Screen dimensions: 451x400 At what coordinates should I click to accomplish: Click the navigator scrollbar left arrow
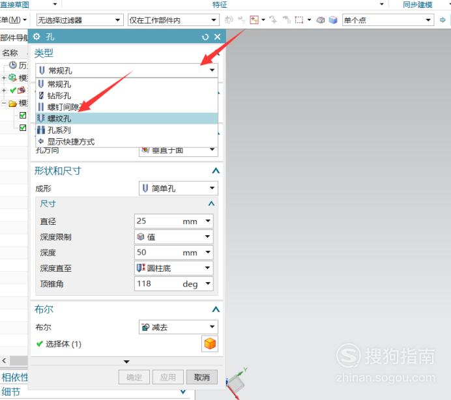tap(4, 360)
